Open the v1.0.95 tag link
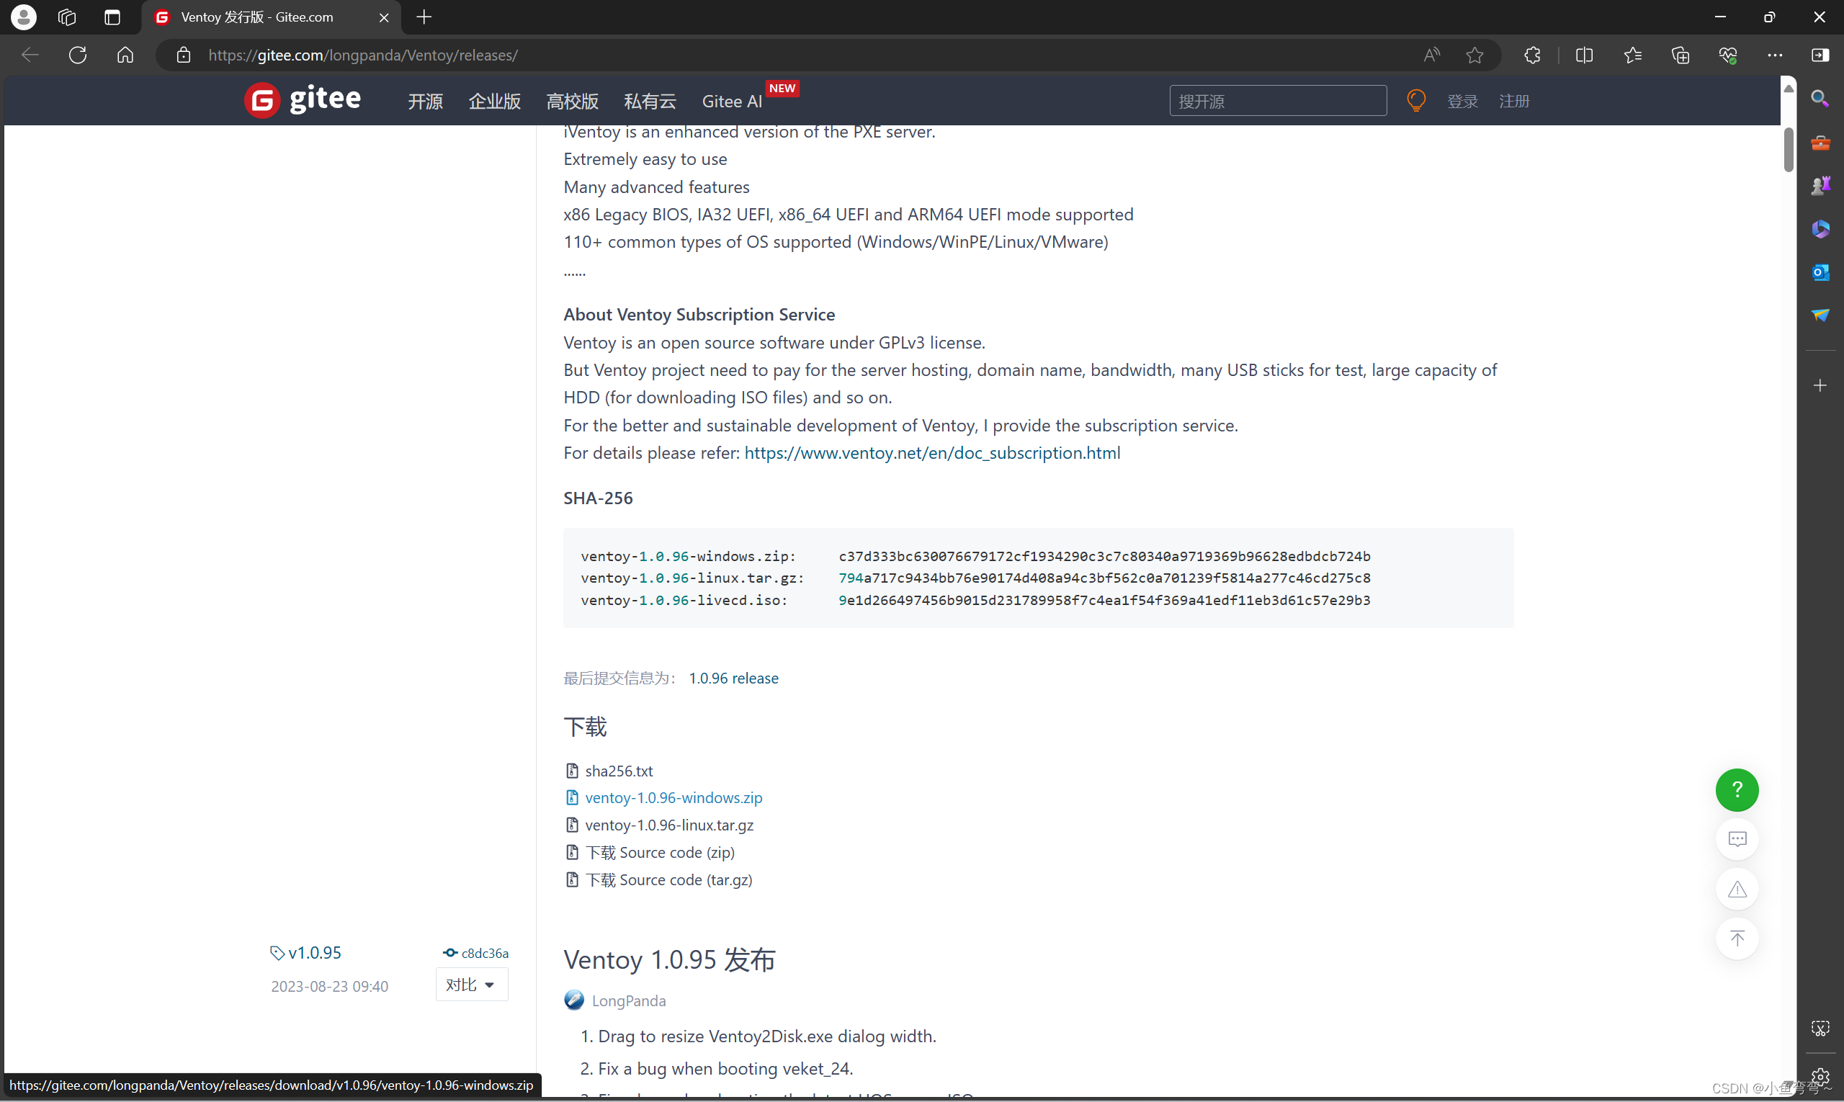The image size is (1844, 1102). [x=314, y=953]
